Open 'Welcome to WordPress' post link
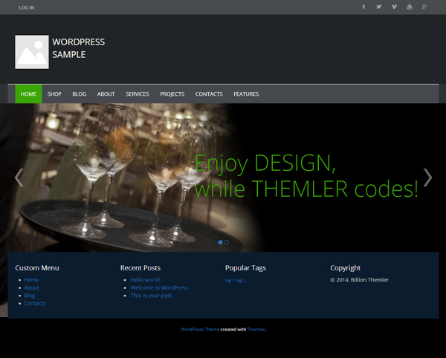Screen dimensions: 446x358 (x=159, y=287)
